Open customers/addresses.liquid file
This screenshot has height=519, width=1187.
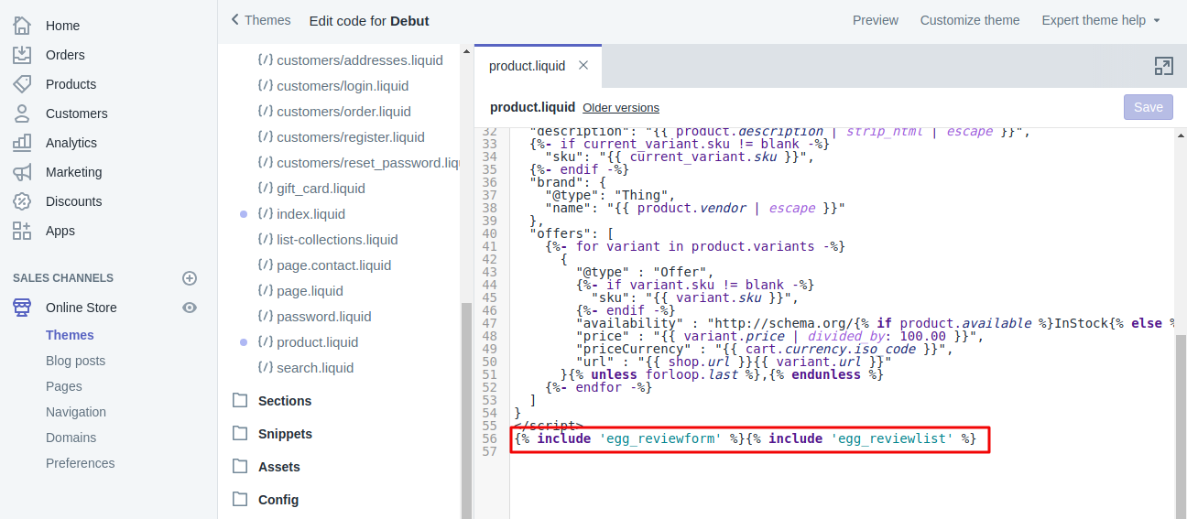[x=359, y=60]
